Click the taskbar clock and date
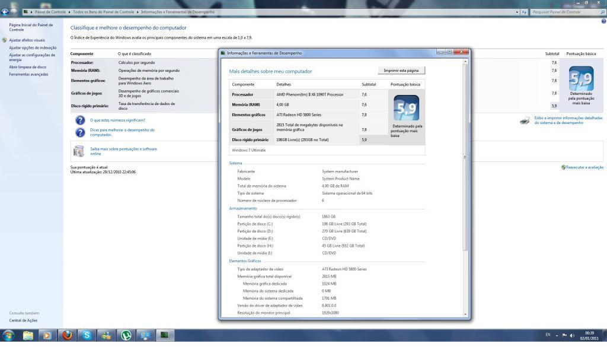Image resolution: width=607 pixels, height=347 pixels. click(x=589, y=335)
